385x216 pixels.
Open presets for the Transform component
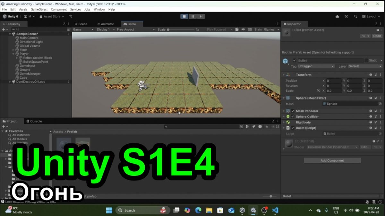[375, 75]
